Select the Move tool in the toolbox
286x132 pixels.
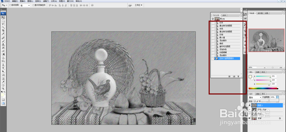click(x=3, y=17)
